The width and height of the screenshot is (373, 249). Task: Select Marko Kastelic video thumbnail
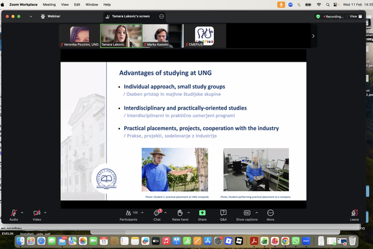pyautogui.click(x=163, y=35)
